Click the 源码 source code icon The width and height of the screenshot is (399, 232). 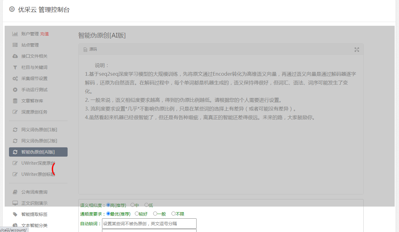click(x=85, y=50)
